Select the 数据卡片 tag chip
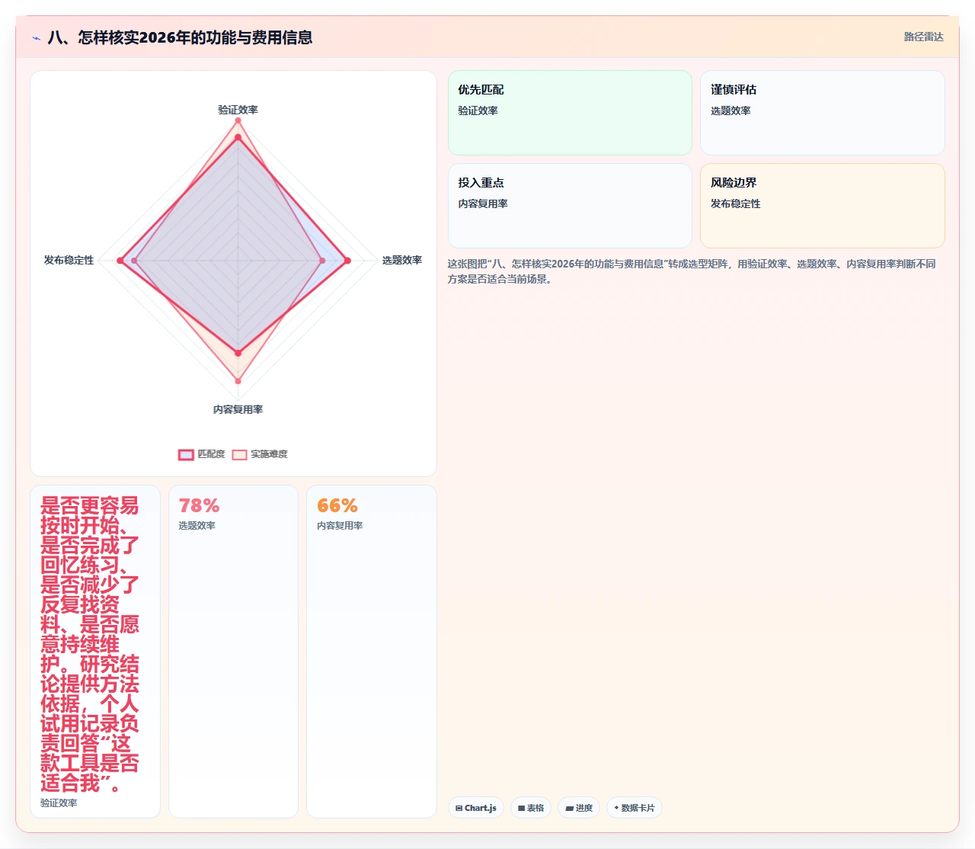 [635, 808]
